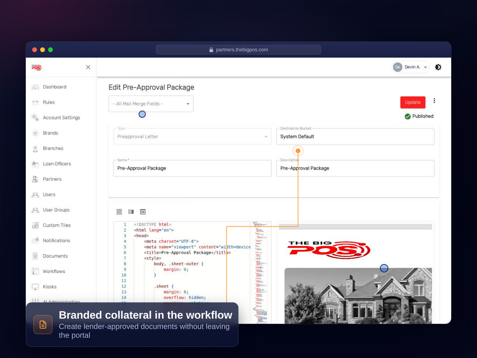The width and height of the screenshot is (477, 358).
Task: Close the sidebar with X icon
Action: (88, 67)
